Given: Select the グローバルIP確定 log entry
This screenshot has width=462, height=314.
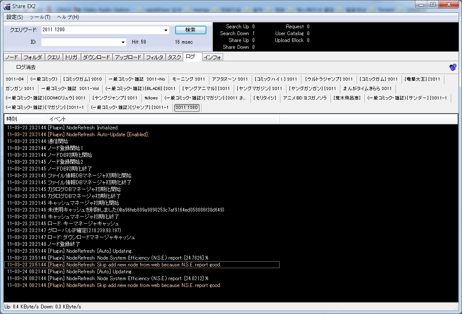Looking at the screenshot, I should tap(142, 230).
